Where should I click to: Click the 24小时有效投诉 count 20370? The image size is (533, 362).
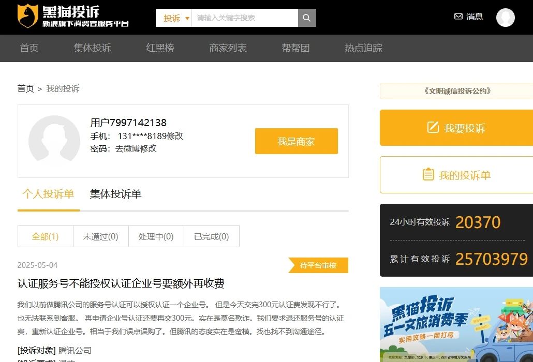pyautogui.click(x=478, y=223)
